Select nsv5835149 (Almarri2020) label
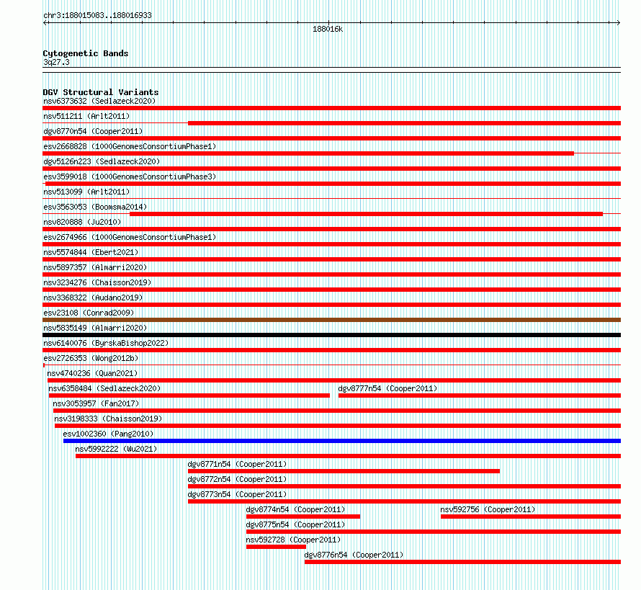Image resolution: width=641 pixels, height=590 pixels. tap(95, 328)
